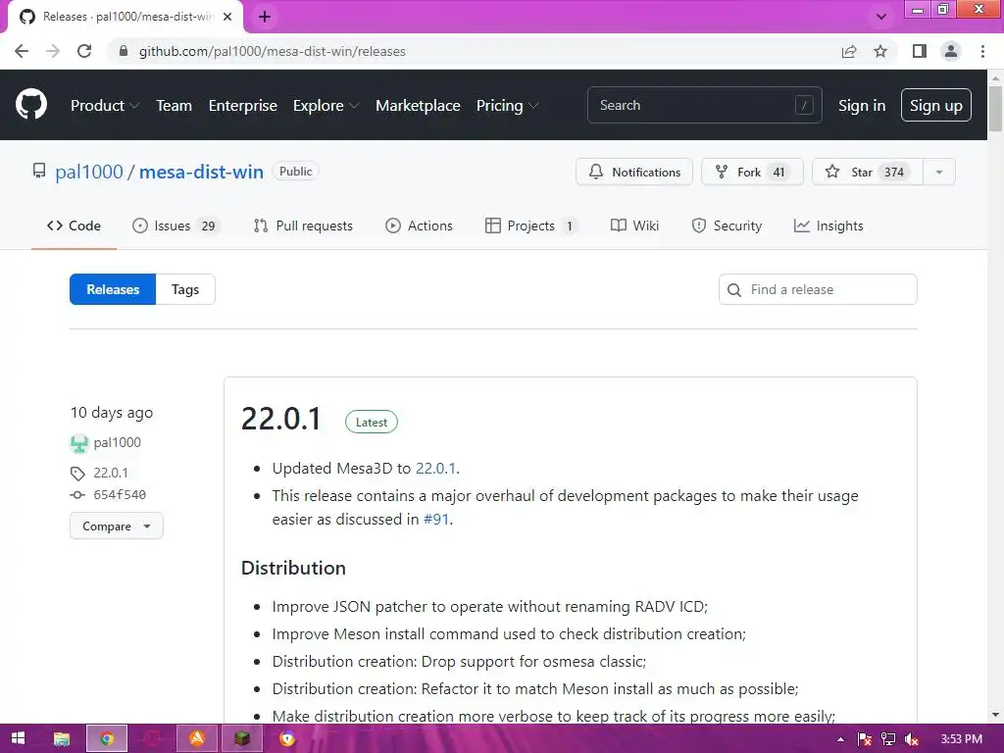Open issue #91 link
The image size is (1004, 753).
coord(436,520)
